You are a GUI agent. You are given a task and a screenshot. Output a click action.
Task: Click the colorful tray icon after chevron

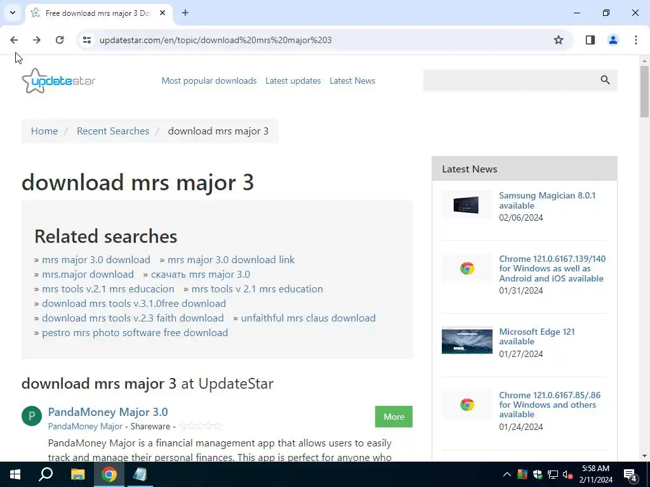522,474
